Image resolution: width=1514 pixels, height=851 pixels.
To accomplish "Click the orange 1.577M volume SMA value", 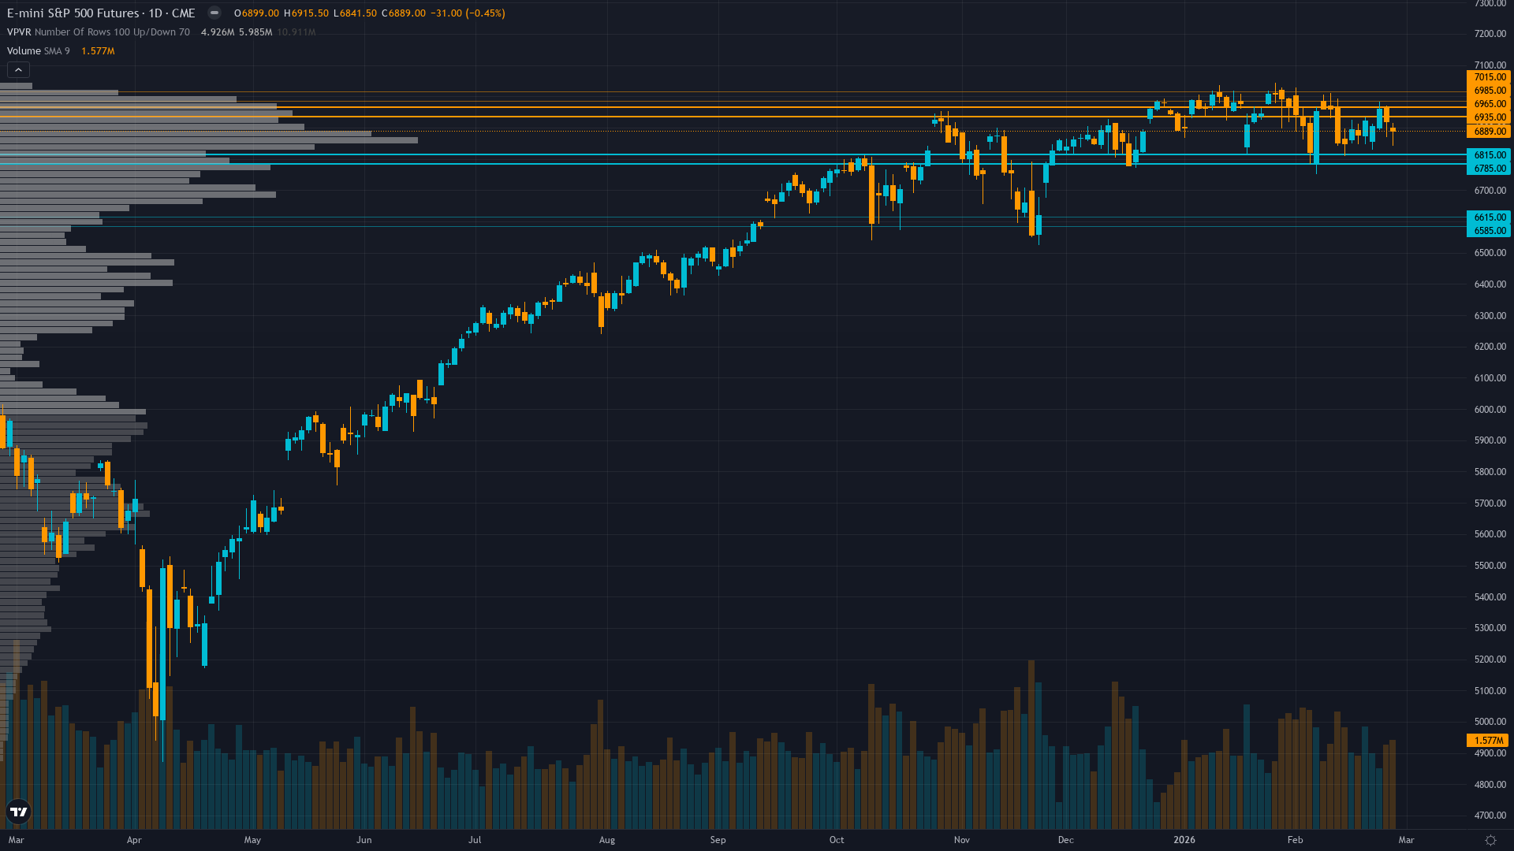I will click(96, 50).
